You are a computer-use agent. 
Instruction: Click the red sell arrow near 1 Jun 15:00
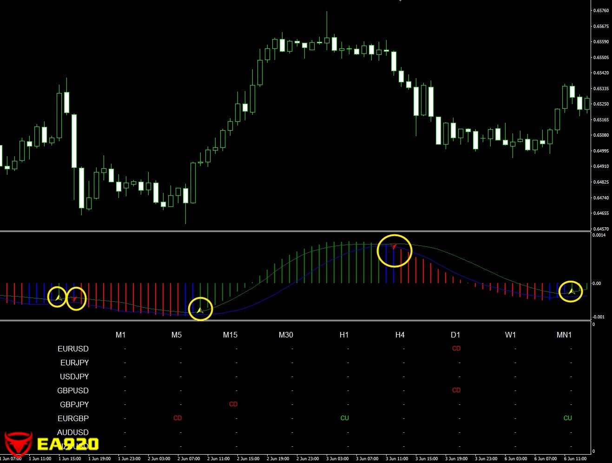74,299
